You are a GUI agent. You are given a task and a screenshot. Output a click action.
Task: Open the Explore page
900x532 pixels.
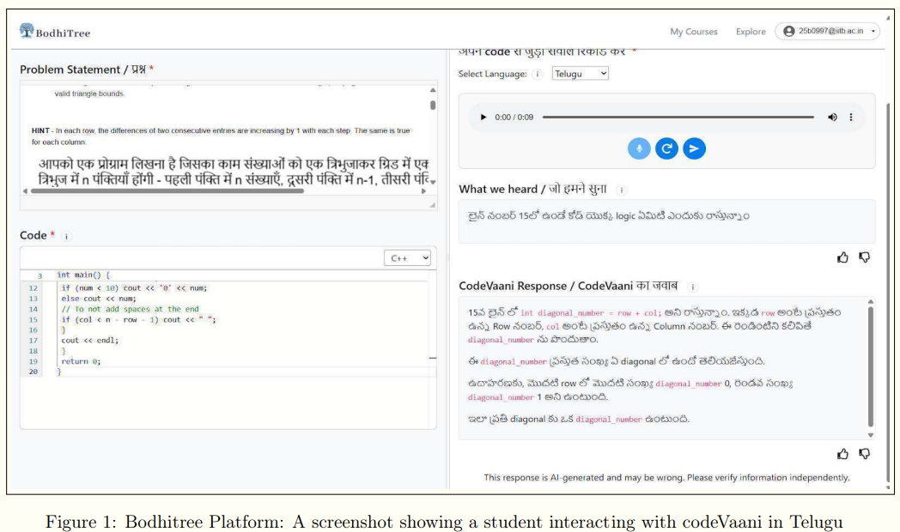(751, 32)
